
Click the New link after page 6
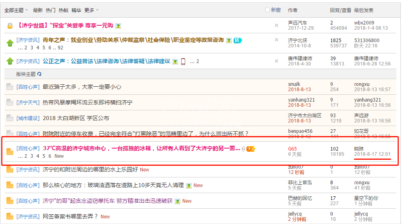click(59, 156)
